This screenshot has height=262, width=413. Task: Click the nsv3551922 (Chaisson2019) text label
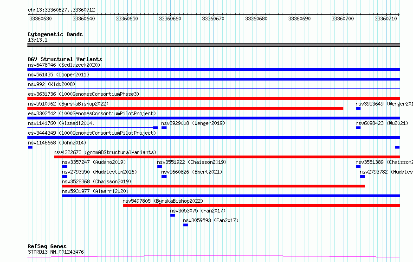[x=192, y=162]
